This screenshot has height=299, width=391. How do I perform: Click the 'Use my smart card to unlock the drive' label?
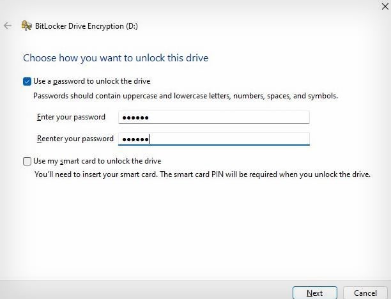pyautogui.click(x=97, y=161)
